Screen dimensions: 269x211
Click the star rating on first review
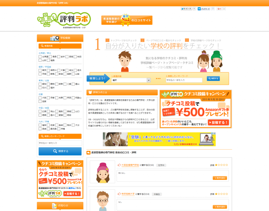point(221,165)
